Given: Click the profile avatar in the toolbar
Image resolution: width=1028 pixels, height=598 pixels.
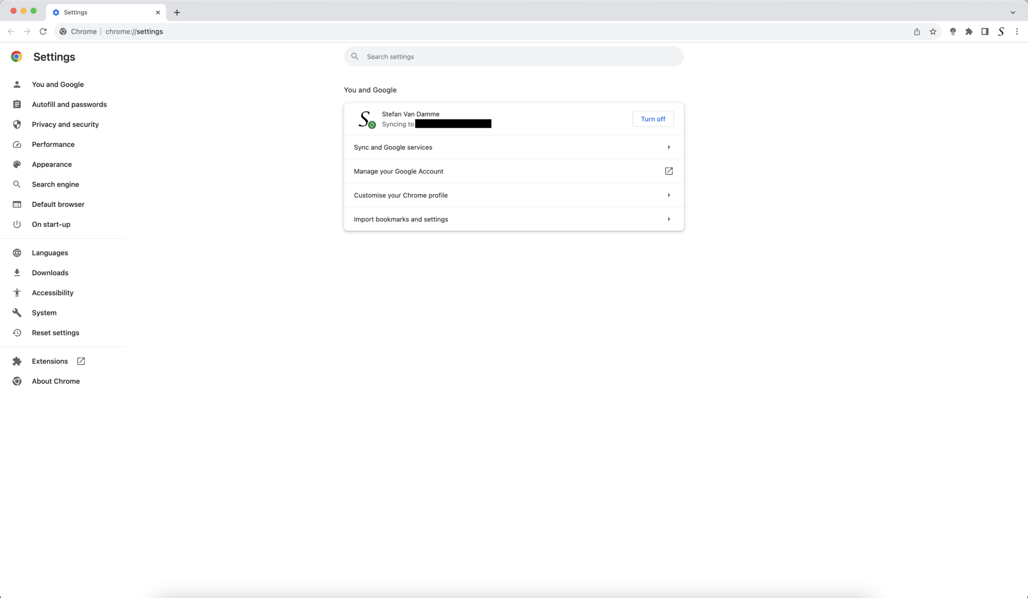Looking at the screenshot, I should [1001, 31].
